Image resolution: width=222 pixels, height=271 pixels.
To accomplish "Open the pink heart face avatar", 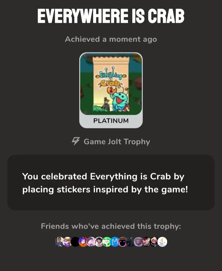I will pos(138,242).
